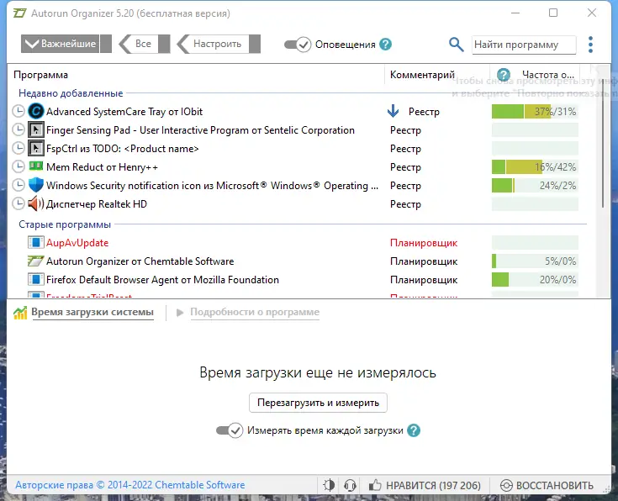Click blue down arrow in Advanced SystemCare row
618x501 pixels.
coord(393,112)
